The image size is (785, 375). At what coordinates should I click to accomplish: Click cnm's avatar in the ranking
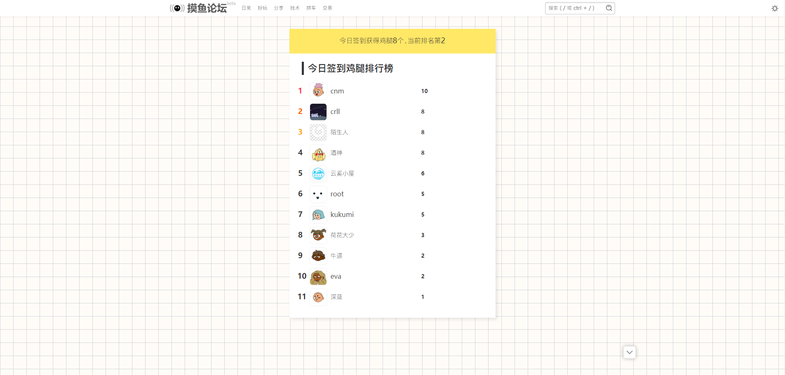(x=318, y=91)
